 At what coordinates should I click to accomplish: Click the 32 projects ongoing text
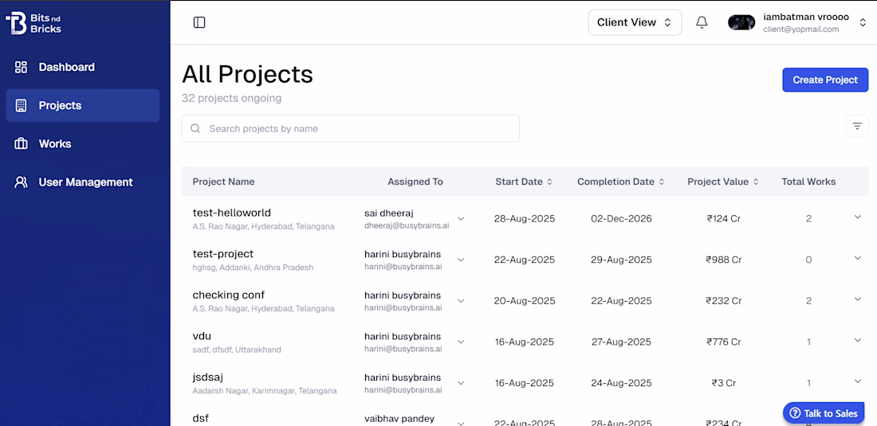pos(231,99)
